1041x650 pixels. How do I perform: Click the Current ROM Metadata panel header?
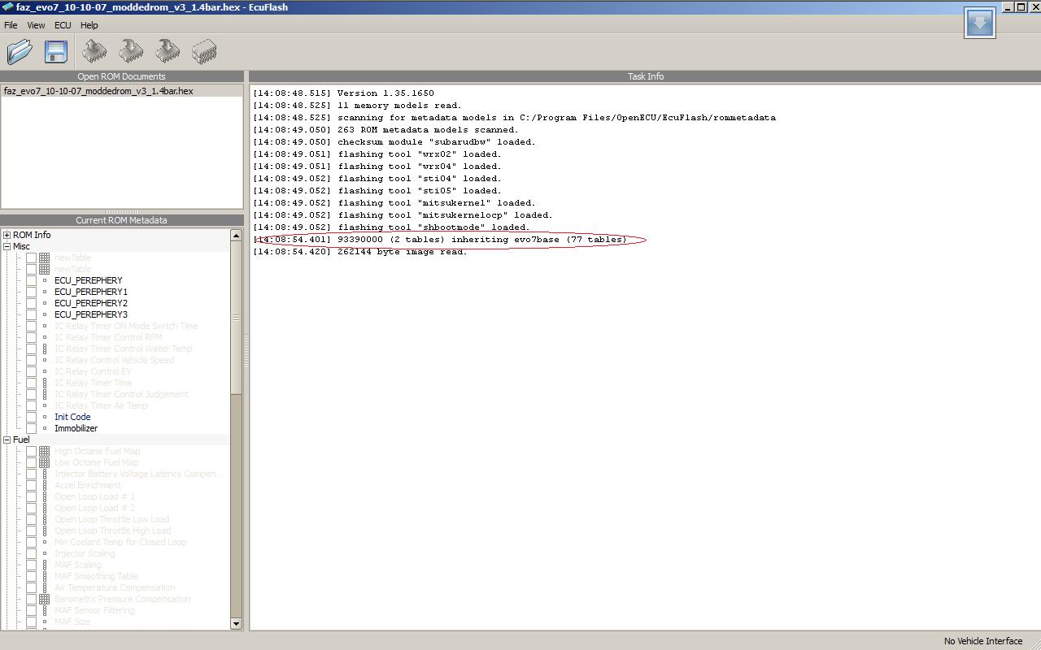click(122, 220)
